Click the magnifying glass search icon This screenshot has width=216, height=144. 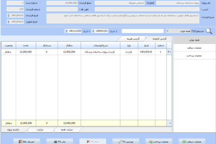point(209,31)
